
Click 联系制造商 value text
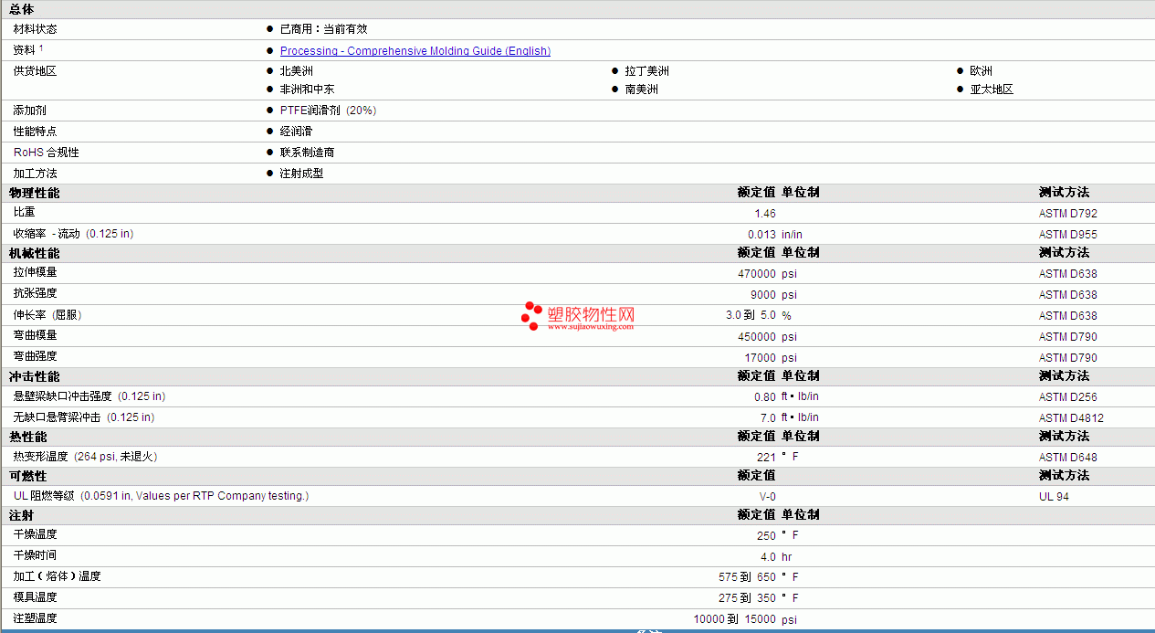[x=308, y=153]
